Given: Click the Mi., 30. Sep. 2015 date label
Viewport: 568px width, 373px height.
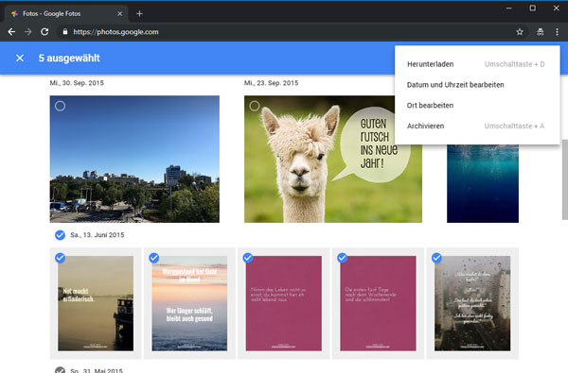Looking at the screenshot, I should [77, 83].
